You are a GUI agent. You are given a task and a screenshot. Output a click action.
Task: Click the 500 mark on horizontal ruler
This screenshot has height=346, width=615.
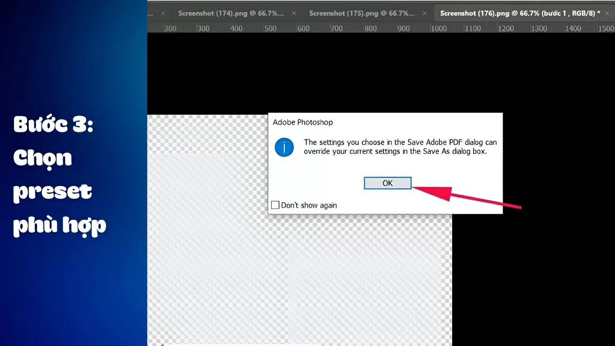tap(270, 29)
